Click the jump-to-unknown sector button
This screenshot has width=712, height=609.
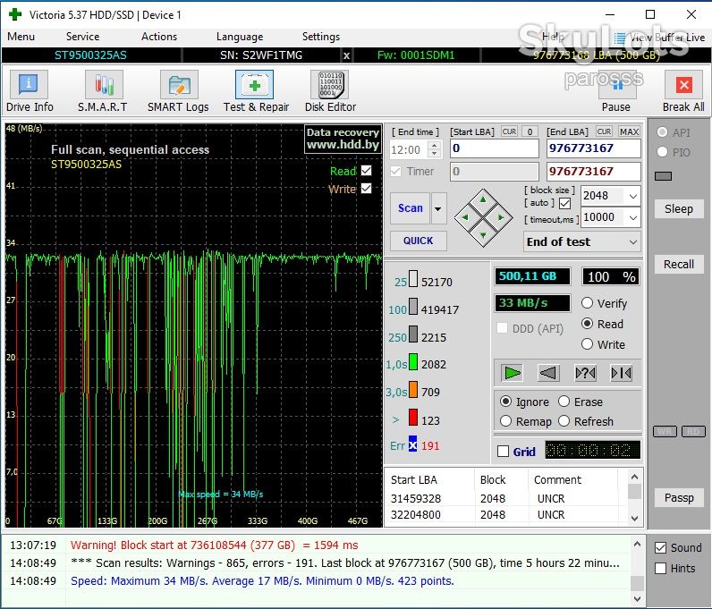click(x=585, y=373)
